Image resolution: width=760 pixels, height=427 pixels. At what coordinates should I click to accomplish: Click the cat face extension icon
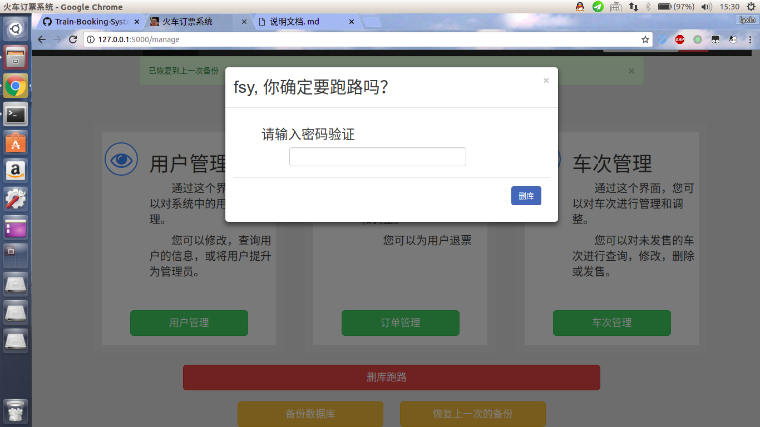[733, 39]
